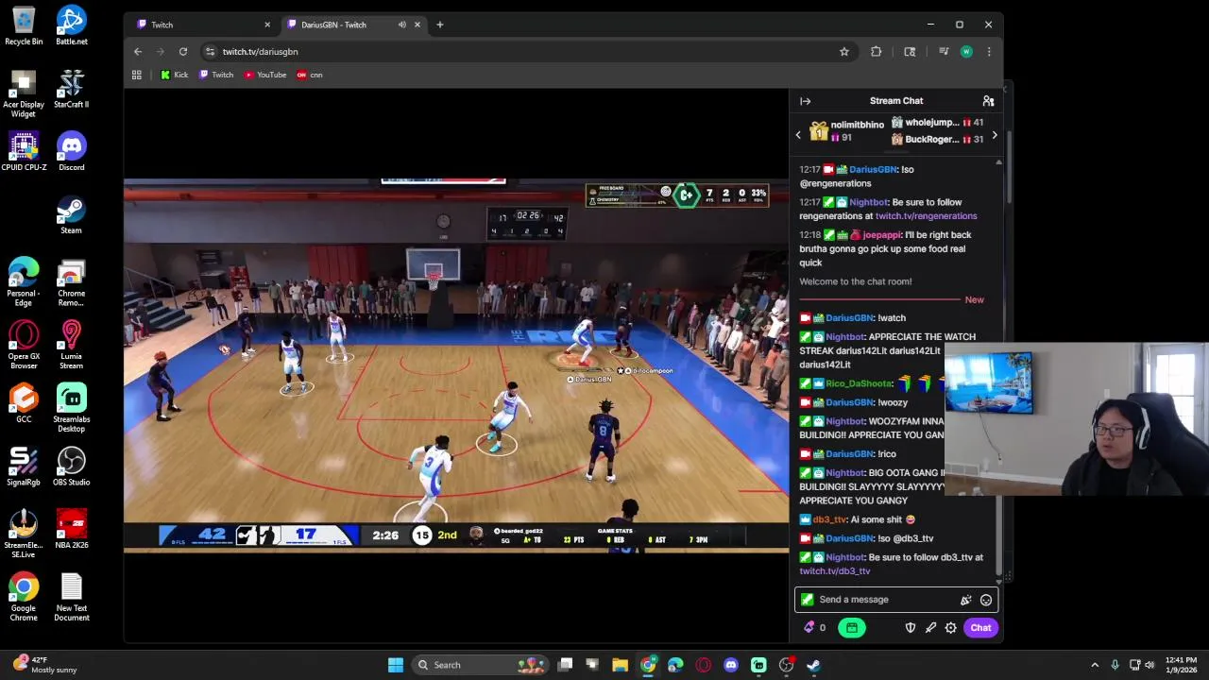Open Twitch bookmark in bookmarks bar
This screenshot has width=1209, height=680.
pyautogui.click(x=216, y=75)
